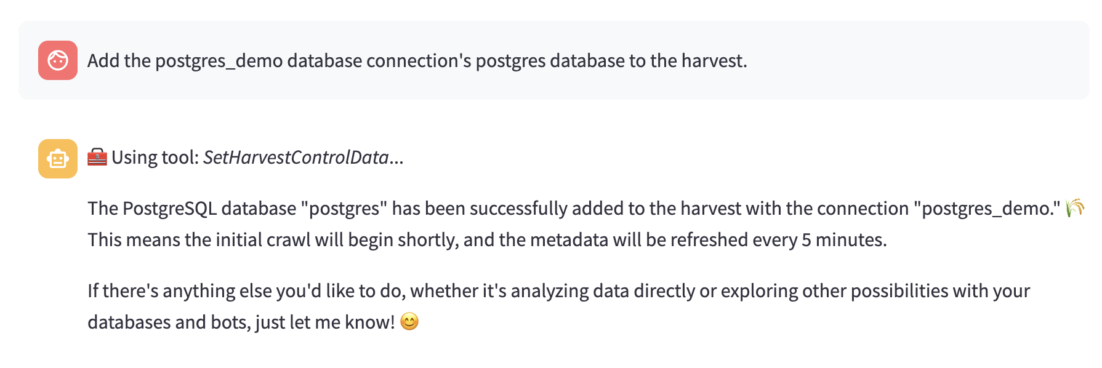Click the red user avatar icon

click(x=58, y=60)
